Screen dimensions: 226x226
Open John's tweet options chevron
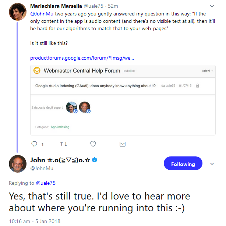point(212,164)
